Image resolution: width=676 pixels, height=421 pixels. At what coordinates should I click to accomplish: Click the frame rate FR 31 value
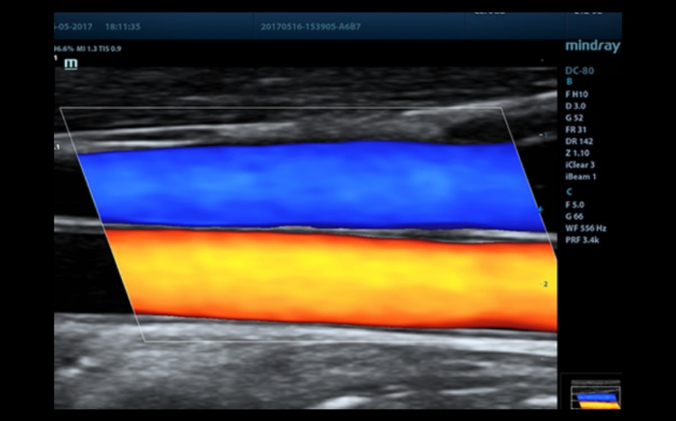575,129
